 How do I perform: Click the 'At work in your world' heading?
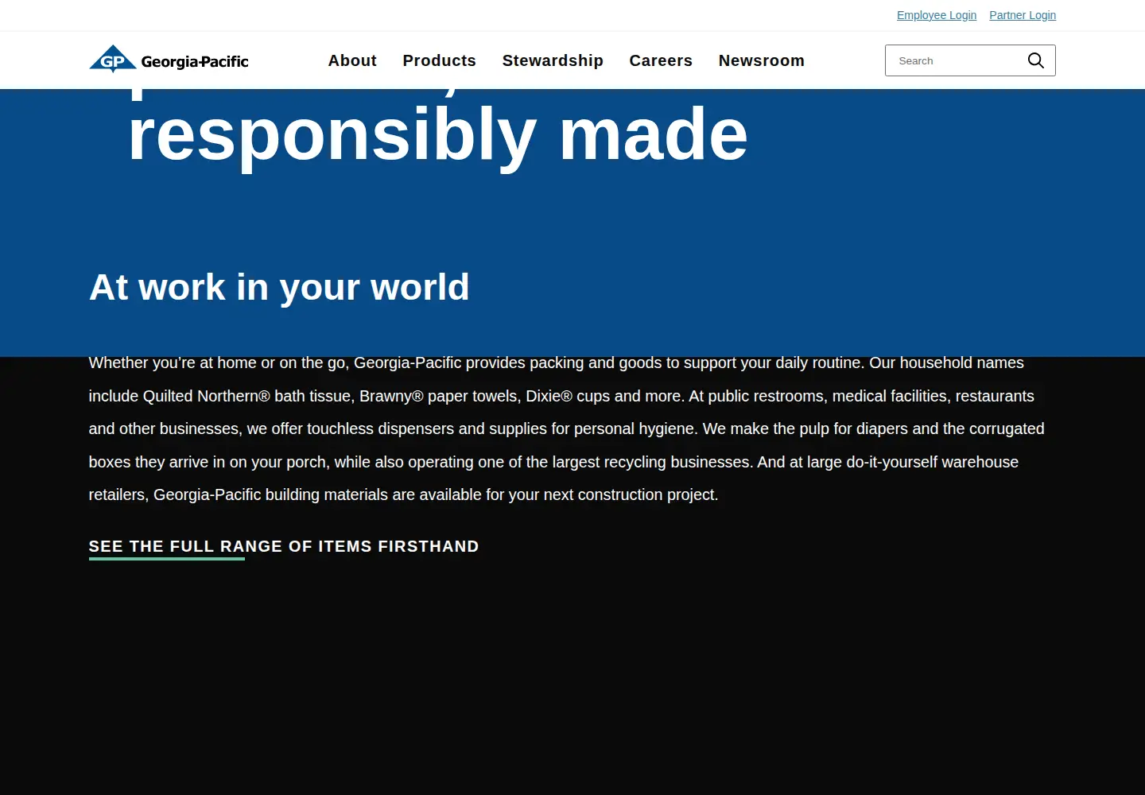[279, 287]
